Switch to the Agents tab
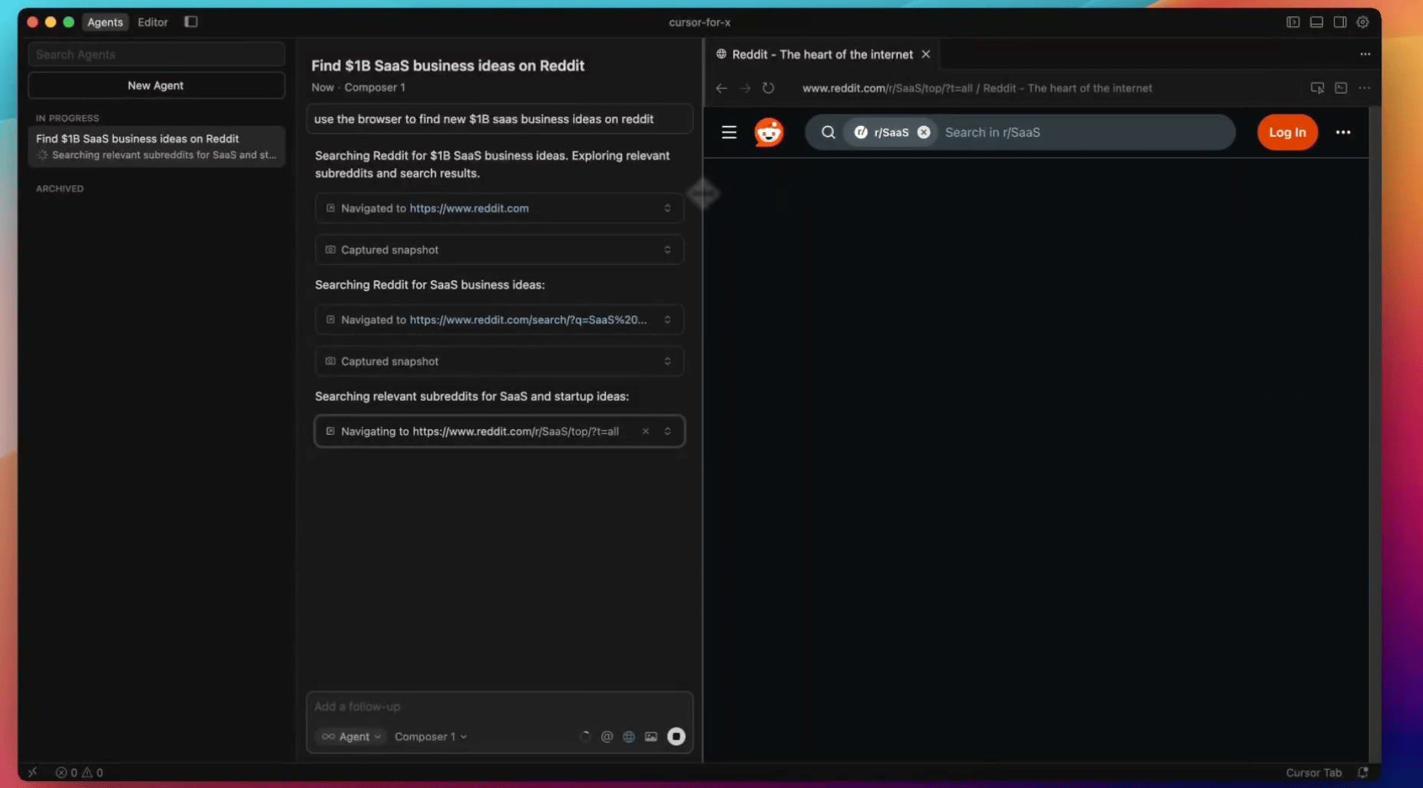The image size is (1423, 788). [105, 22]
